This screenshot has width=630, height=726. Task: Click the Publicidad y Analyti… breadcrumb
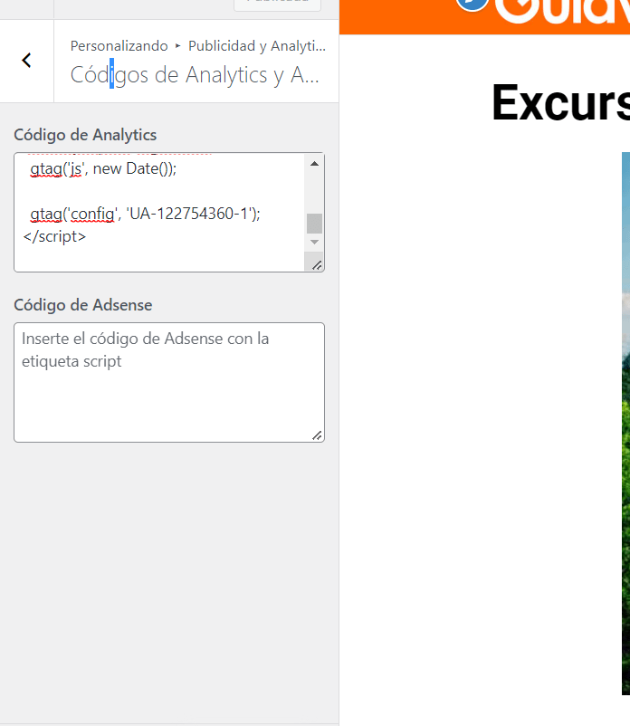click(257, 46)
